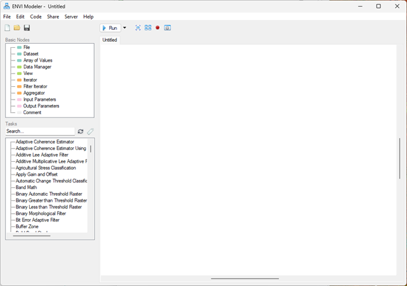Click the Save disk icon
Screen dimensions: 407x286
[x=27, y=28]
